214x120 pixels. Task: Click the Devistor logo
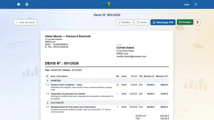point(107,4)
